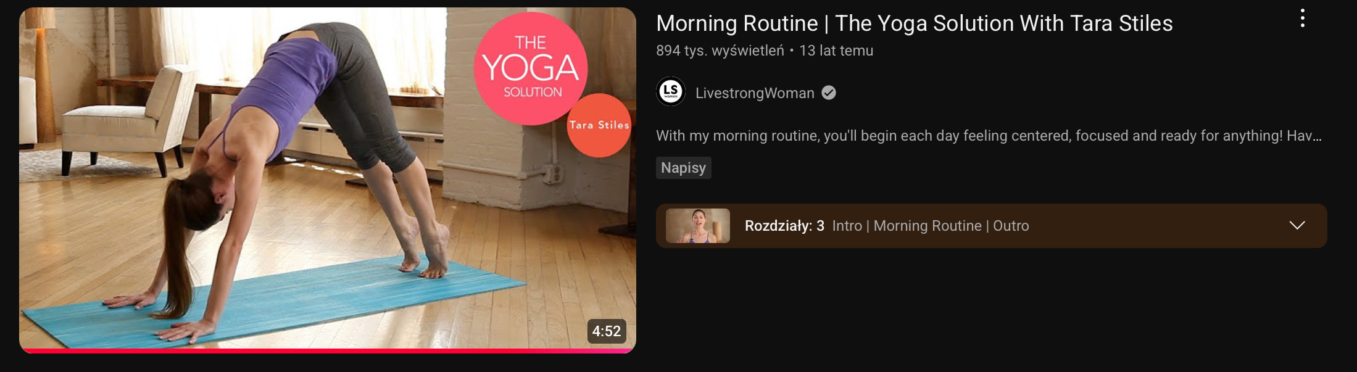Click the orange Tara Stiles circle badge
Viewport: 1357px width, 372px height.
tap(599, 125)
